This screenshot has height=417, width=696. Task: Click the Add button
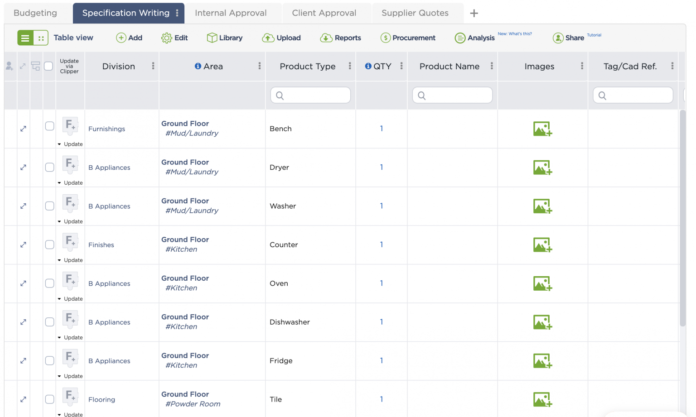129,38
